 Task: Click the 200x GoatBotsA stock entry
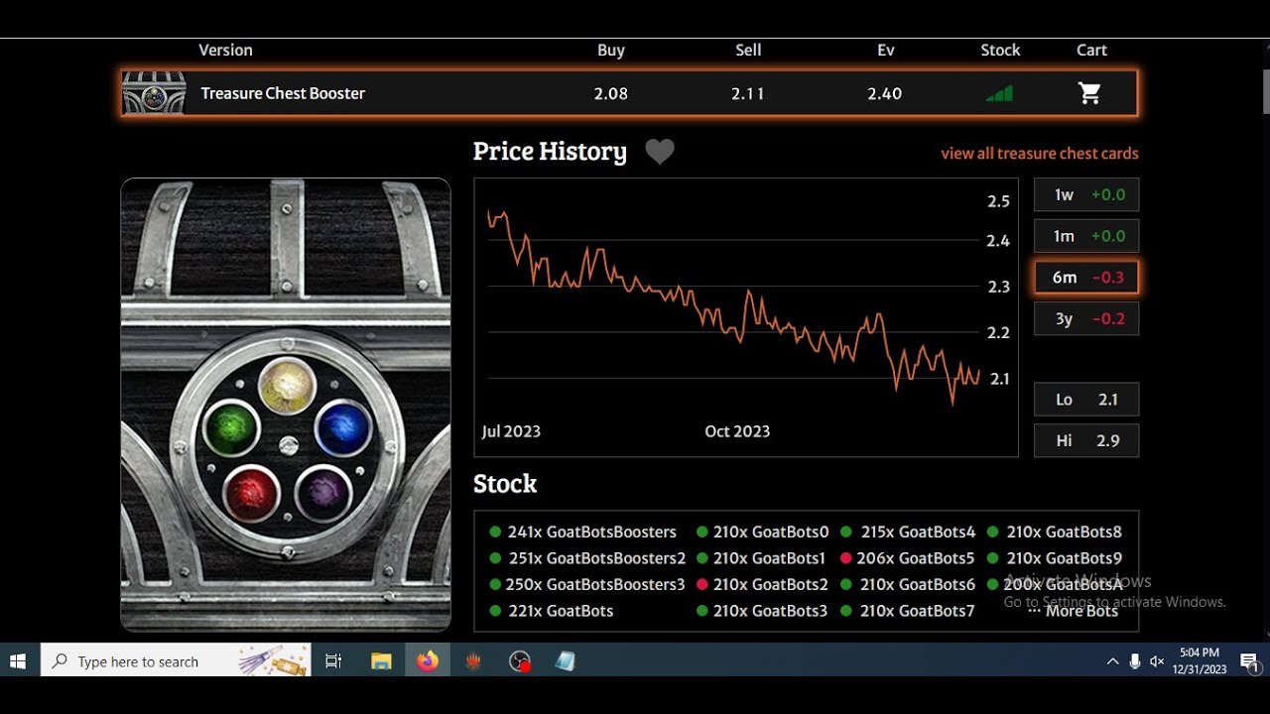(1054, 585)
